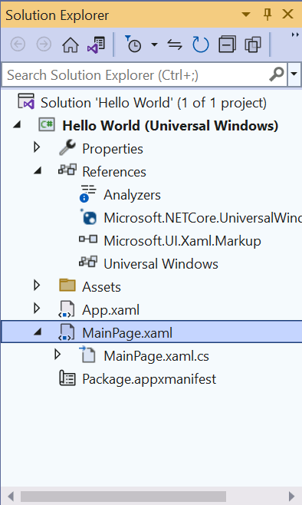Image resolution: width=302 pixels, height=505 pixels.
Task: Toggle Show All Files
Action: [x=253, y=45]
